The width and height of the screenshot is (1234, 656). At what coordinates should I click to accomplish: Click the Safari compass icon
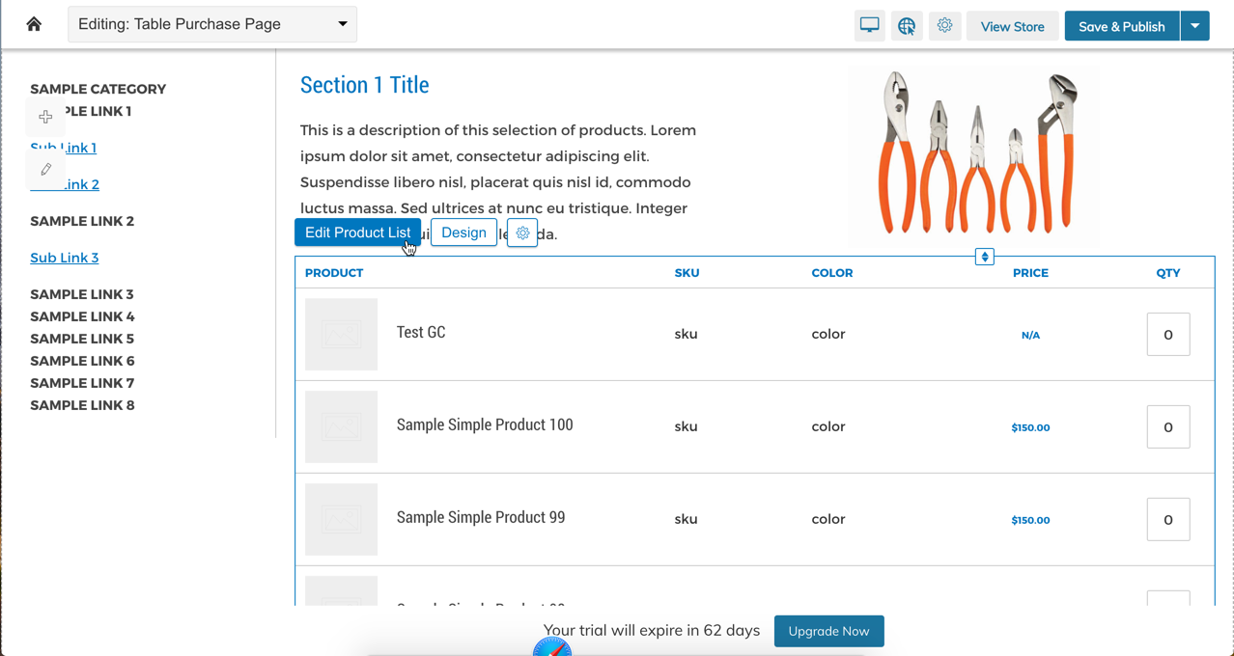[552, 648]
